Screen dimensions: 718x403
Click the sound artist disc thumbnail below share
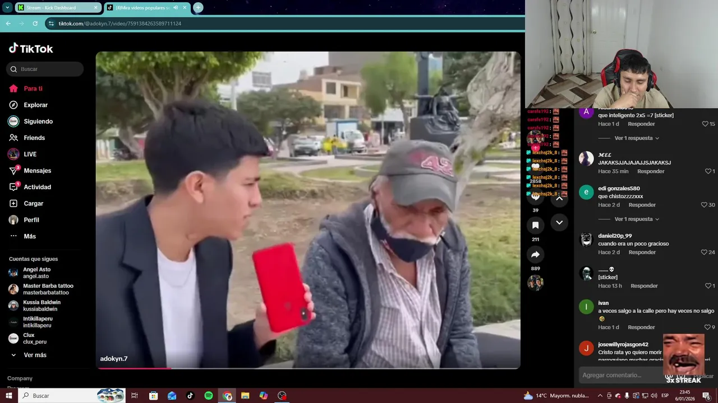pos(535,283)
